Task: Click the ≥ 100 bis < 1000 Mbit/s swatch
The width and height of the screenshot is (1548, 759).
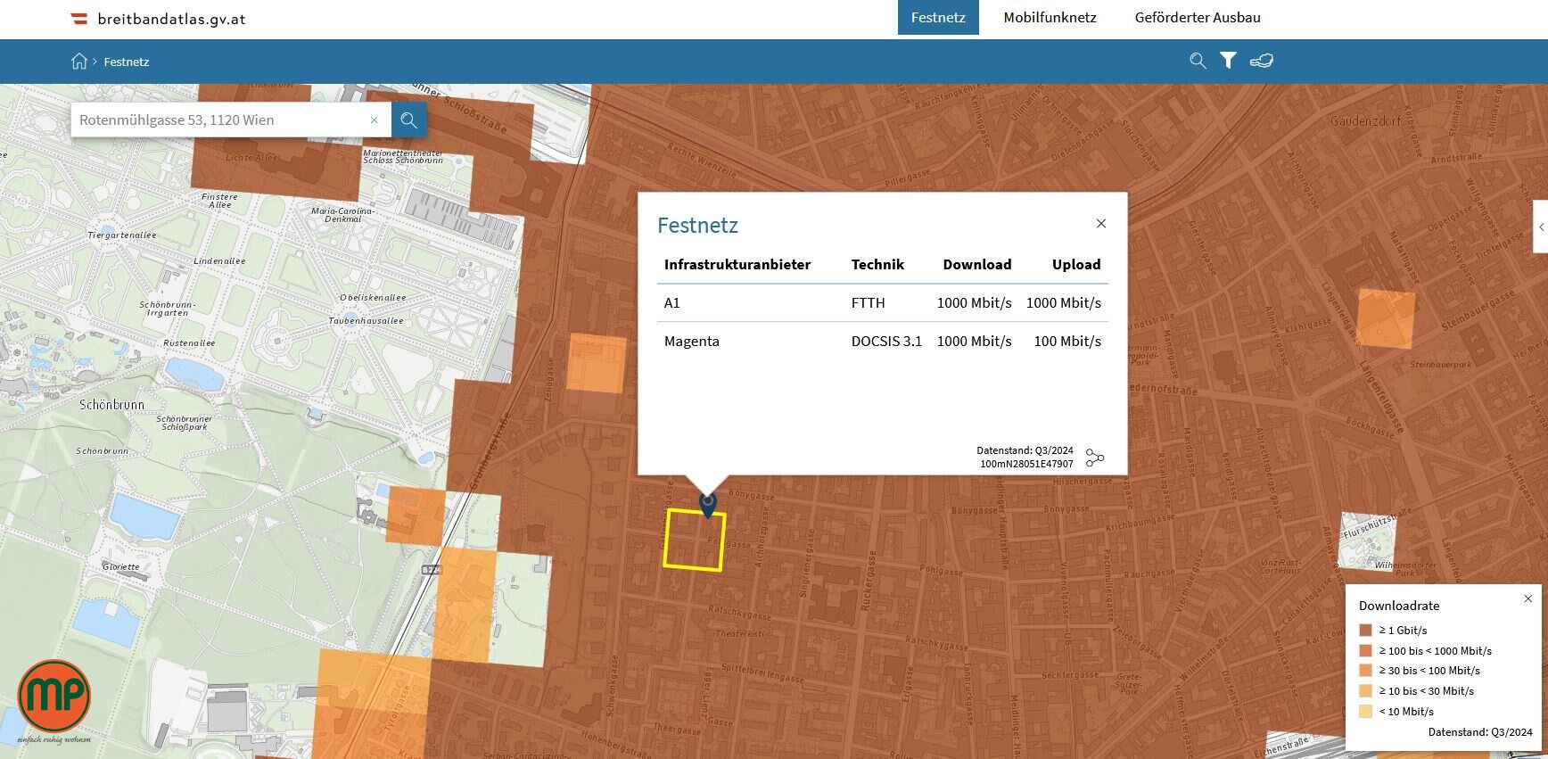Action: [1365, 651]
